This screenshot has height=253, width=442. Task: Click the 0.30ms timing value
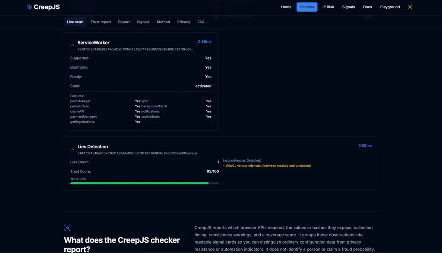coord(365,146)
